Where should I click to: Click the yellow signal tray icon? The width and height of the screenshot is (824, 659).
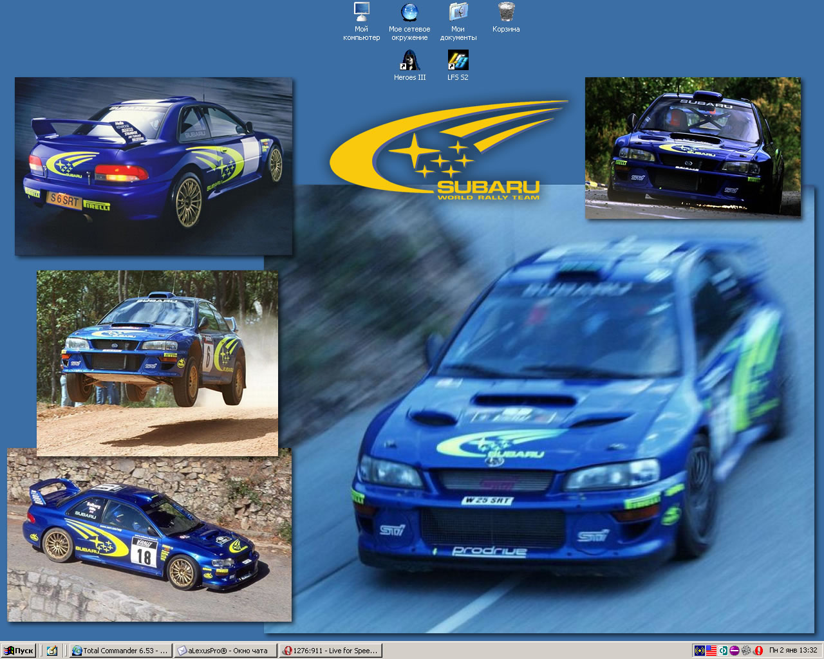(x=700, y=651)
